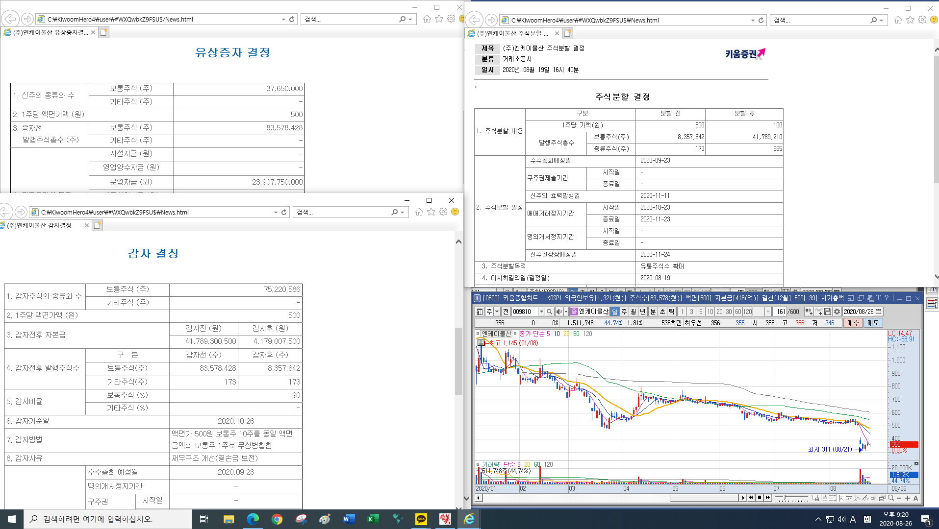939x529 pixels.
Task: Expand the dropdown arrow next to speaker icon
Action: [566, 312]
